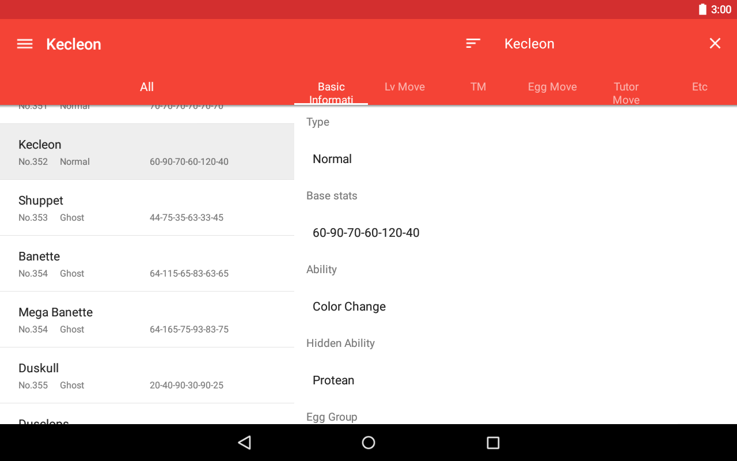Tap the Android back button
Image resolution: width=737 pixels, height=461 pixels.
coord(245,443)
